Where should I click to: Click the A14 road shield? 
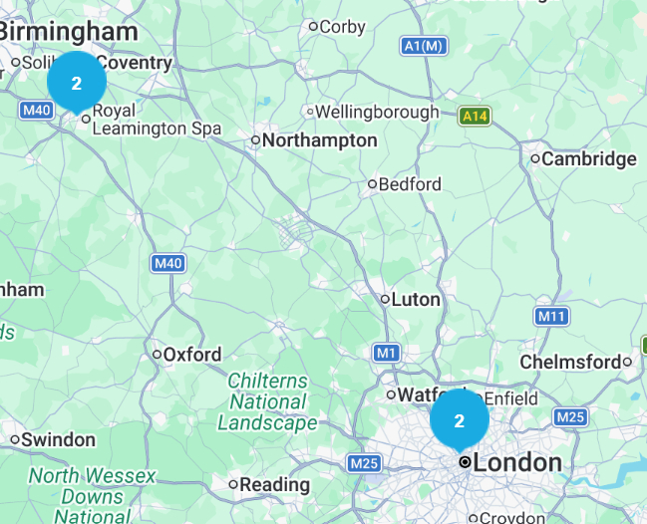point(475,117)
